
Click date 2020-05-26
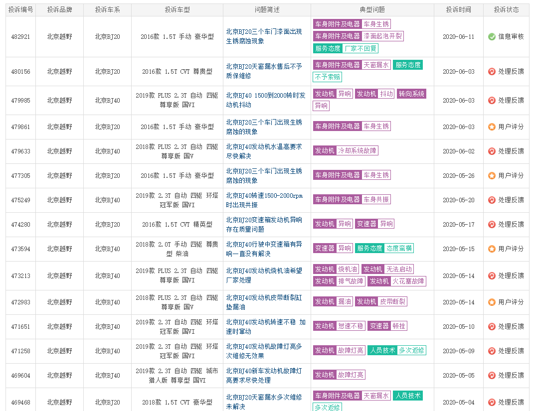click(459, 176)
